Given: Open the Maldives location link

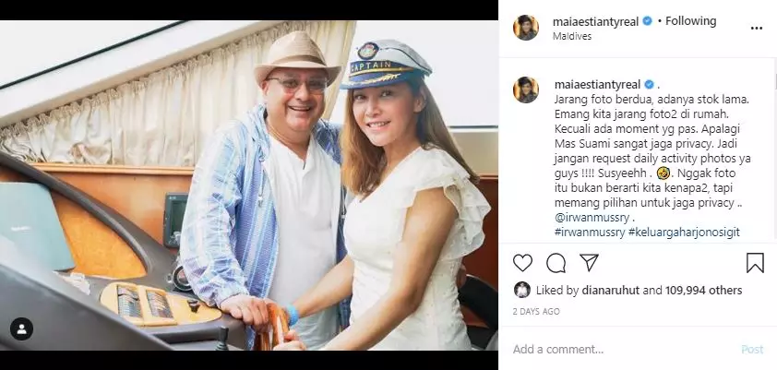Looking at the screenshot, I should pos(573,36).
